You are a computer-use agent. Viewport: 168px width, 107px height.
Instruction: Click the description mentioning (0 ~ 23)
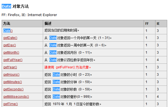68,75
